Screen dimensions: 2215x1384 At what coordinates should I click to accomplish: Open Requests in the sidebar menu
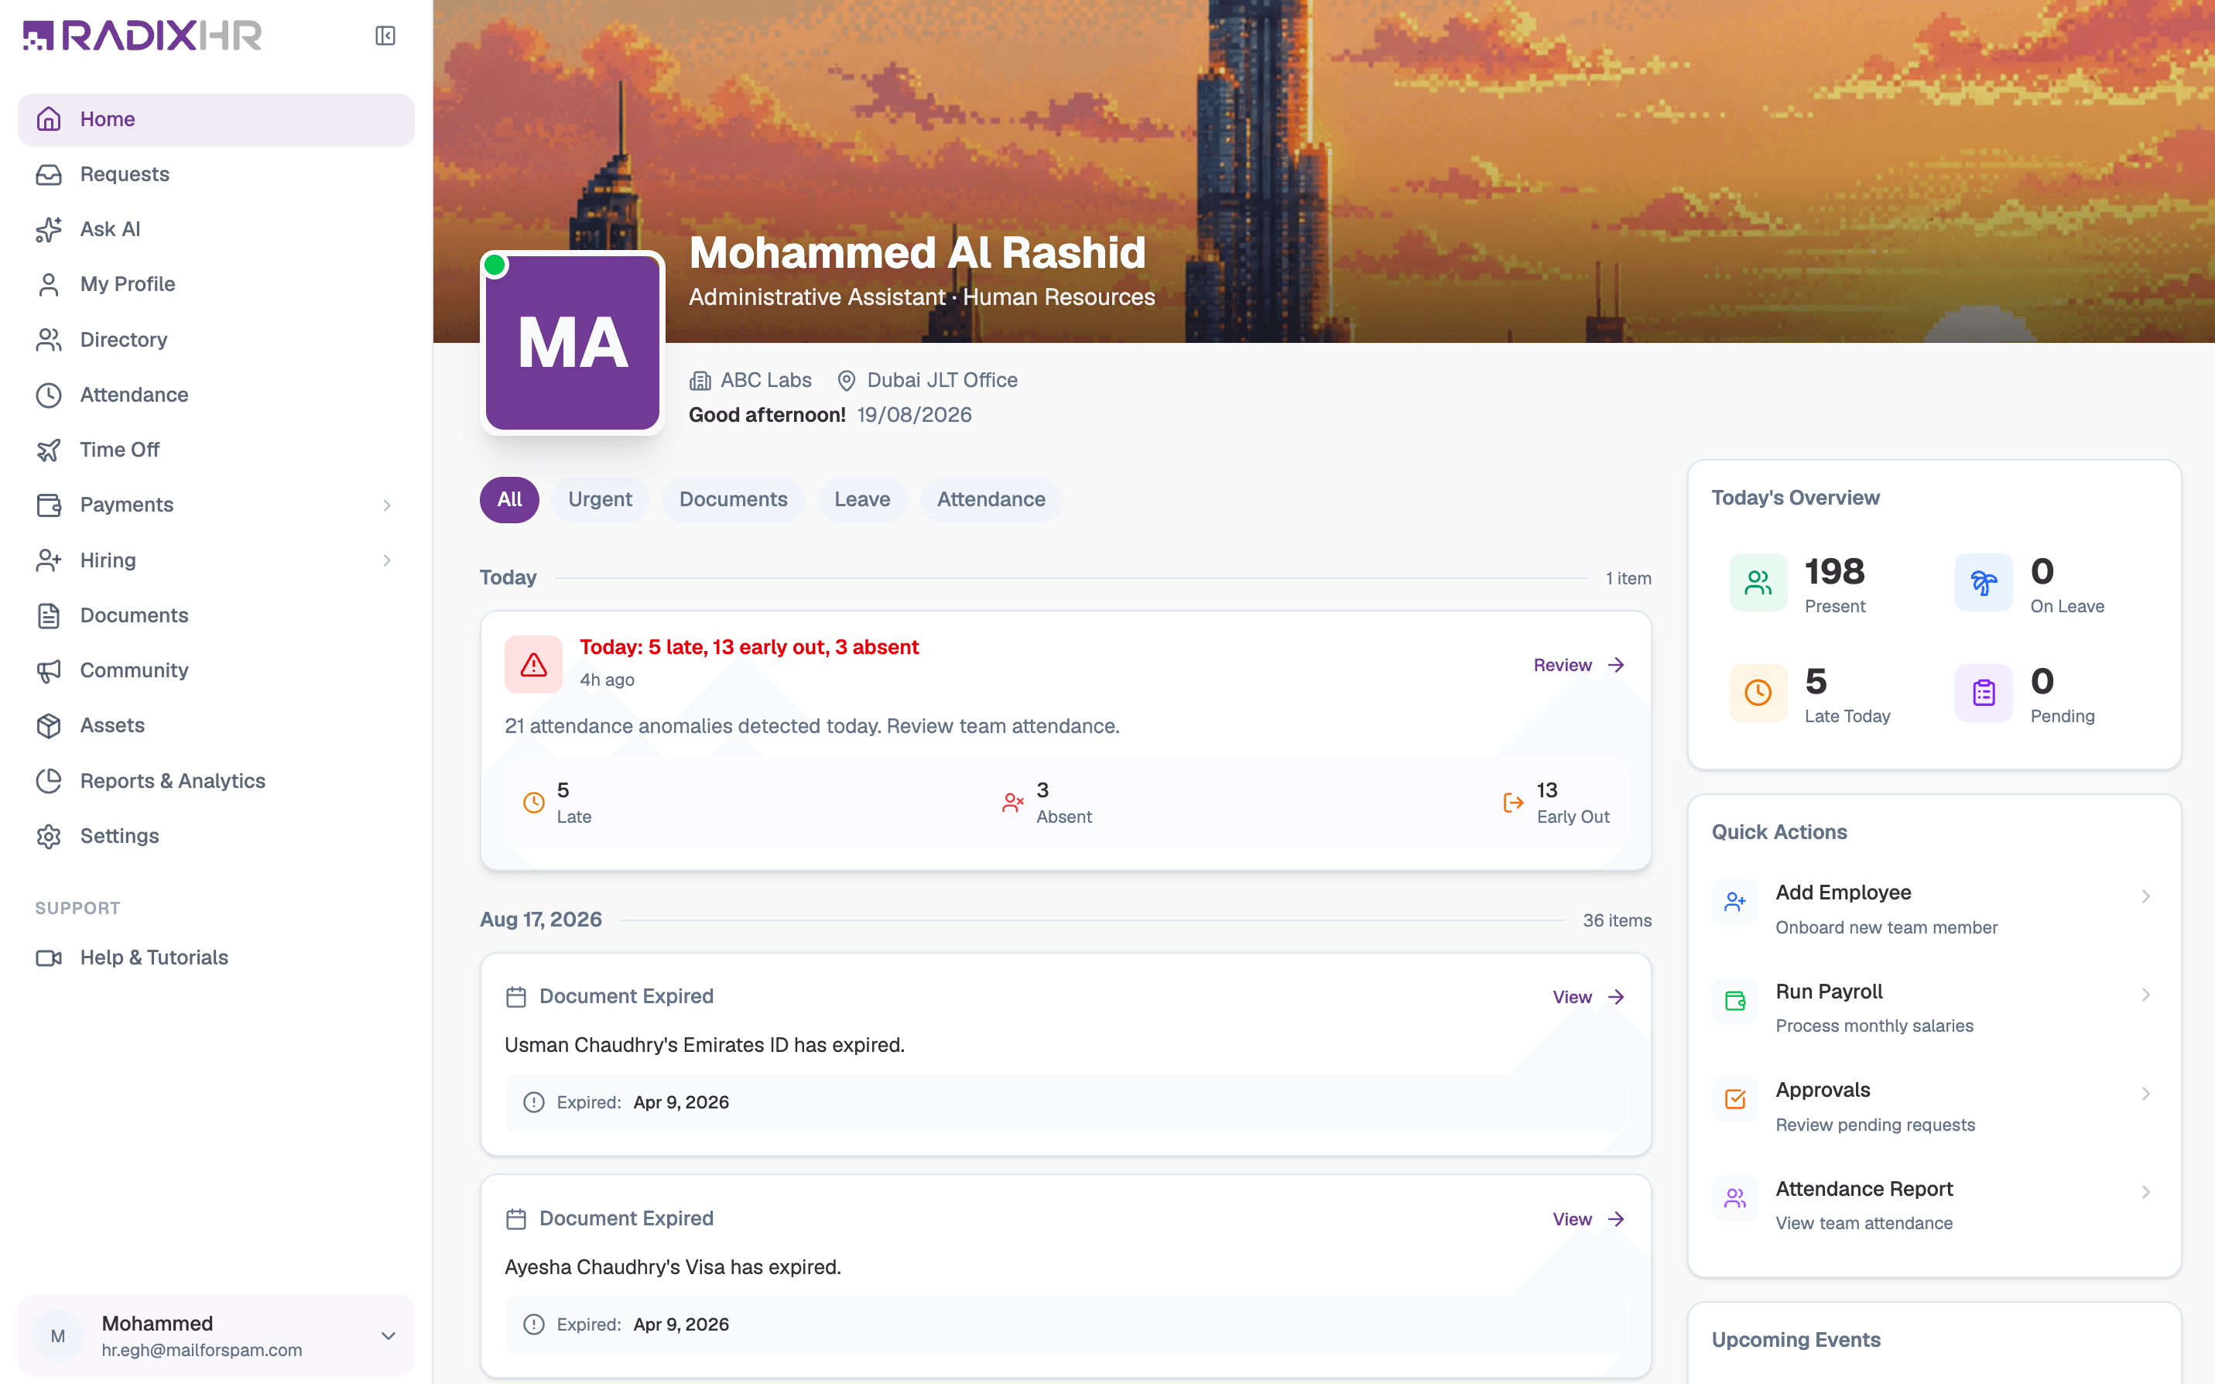click(216, 174)
